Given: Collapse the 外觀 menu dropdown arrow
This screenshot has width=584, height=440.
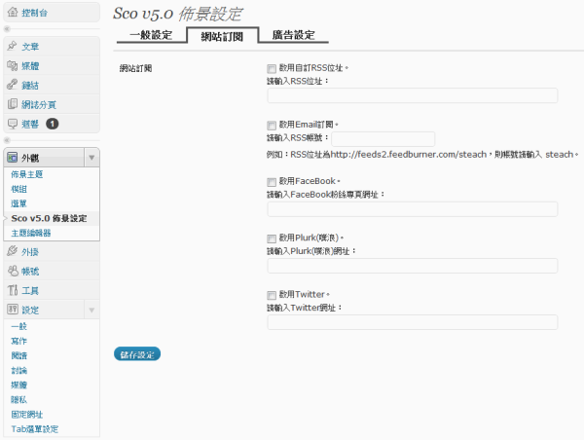Looking at the screenshot, I should point(91,158).
